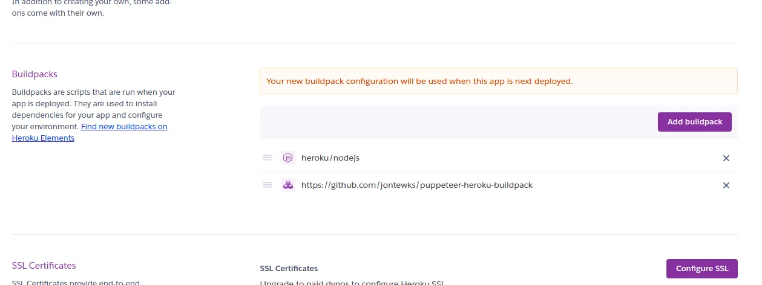Remove the puppeteer-heroku-buildpack entry
This screenshot has width=762, height=285.
[x=726, y=185]
